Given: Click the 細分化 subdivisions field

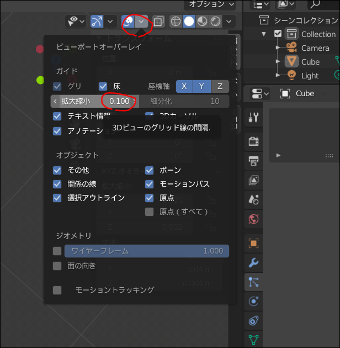Looking at the screenshot, I should pyautogui.click(x=184, y=102).
